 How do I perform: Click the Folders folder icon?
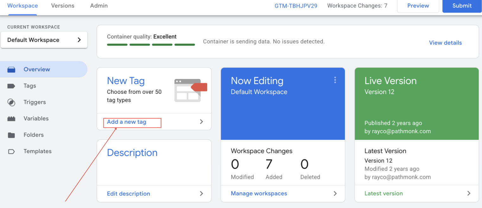(x=11, y=135)
